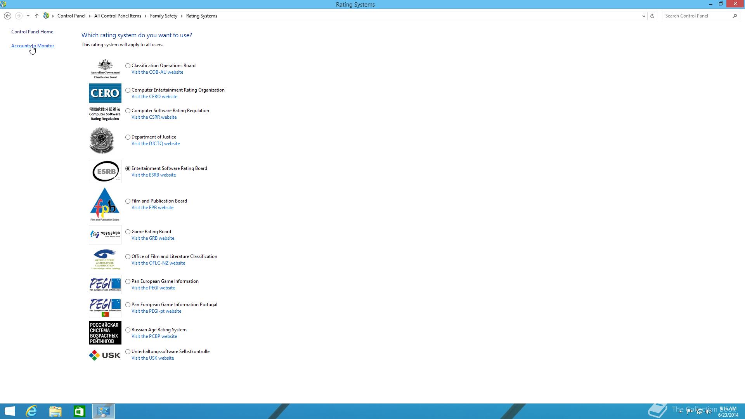Click the OFLC eye logo
Screen dimensions: 745x419
[x=105, y=260]
